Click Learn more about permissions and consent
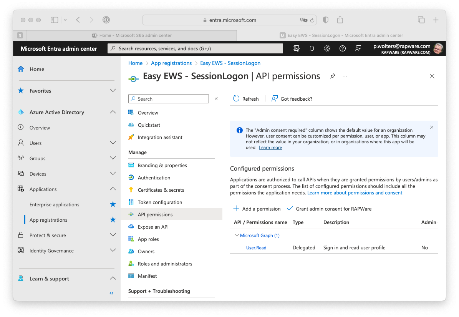 point(355,193)
